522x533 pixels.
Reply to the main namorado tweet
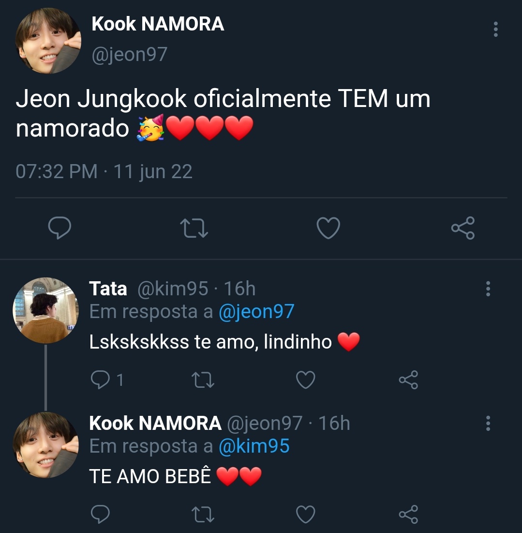click(60, 228)
